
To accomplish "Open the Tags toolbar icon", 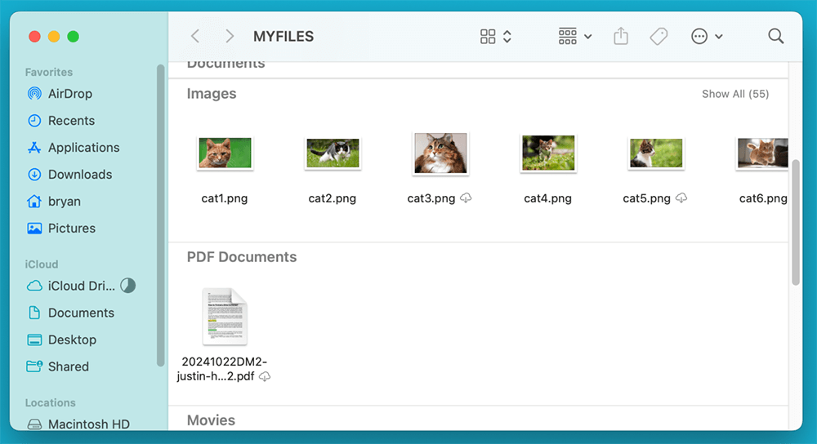I will click(659, 37).
